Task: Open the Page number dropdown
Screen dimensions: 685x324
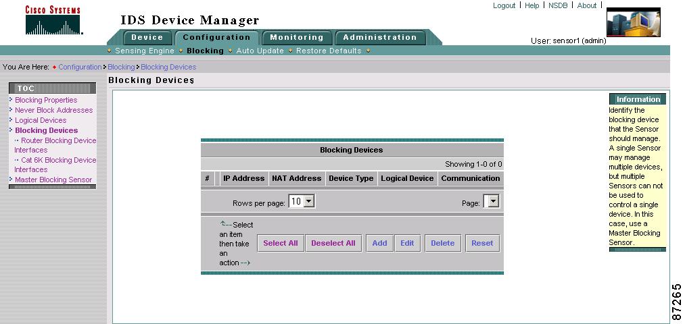Action: point(492,201)
